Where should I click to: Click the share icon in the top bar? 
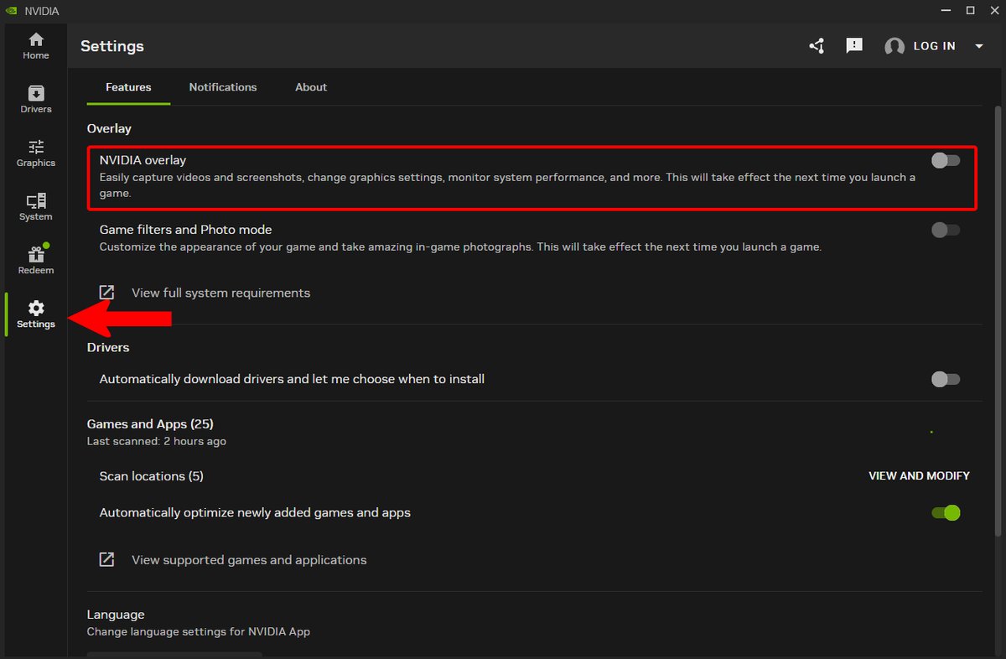click(817, 46)
